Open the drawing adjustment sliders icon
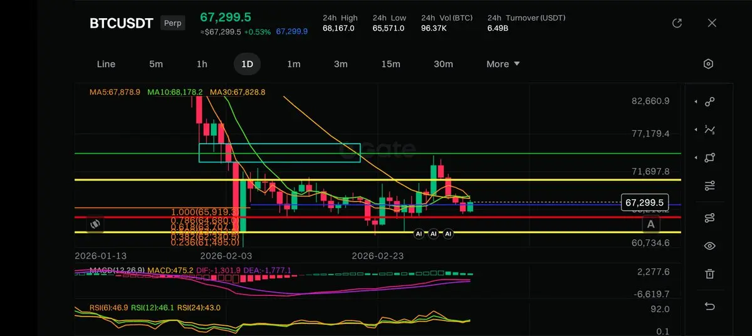The width and height of the screenshot is (752, 336). coord(709,186)
